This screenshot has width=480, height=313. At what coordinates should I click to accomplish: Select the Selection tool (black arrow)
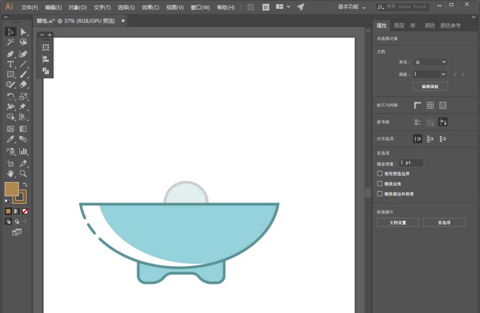coord(10,32)
